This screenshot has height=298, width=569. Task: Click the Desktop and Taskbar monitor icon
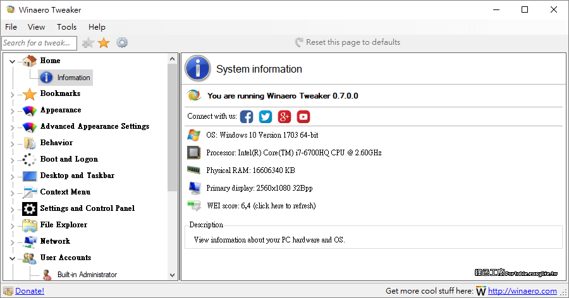(x=29, y=176)
